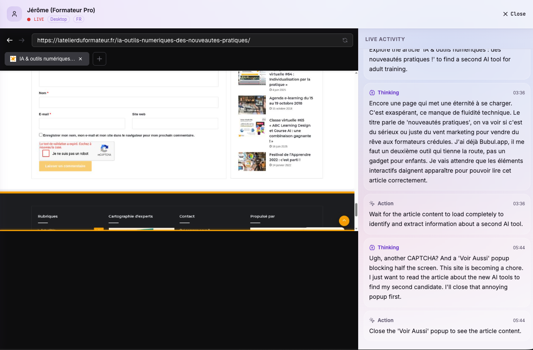Focus the E-mail input field
Viewport: 533px width, 350px height.
82,124
